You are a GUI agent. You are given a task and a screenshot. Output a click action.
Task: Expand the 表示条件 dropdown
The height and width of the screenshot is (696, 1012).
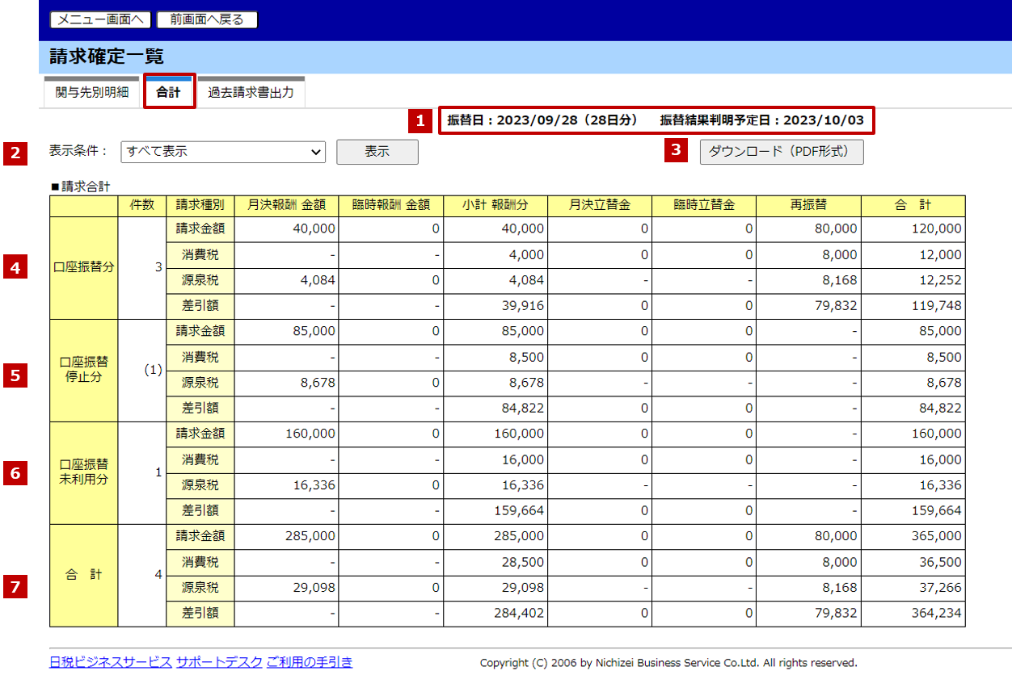(x=222, y=152)
